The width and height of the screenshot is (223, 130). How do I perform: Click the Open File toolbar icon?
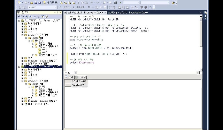pyautogui.click(x=32, y=3)
